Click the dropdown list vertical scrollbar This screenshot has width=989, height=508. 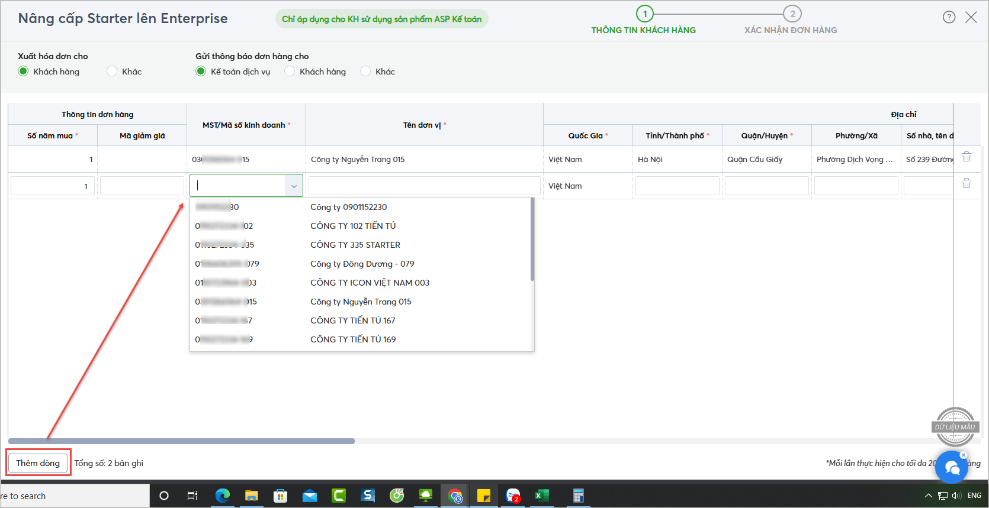532,240
